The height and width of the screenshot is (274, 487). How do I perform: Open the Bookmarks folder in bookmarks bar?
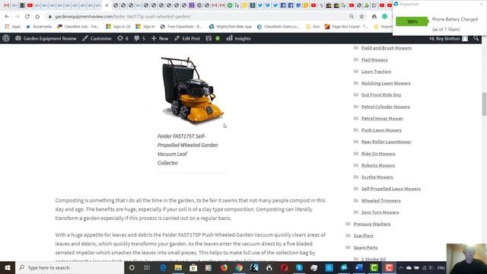point(39,27)
